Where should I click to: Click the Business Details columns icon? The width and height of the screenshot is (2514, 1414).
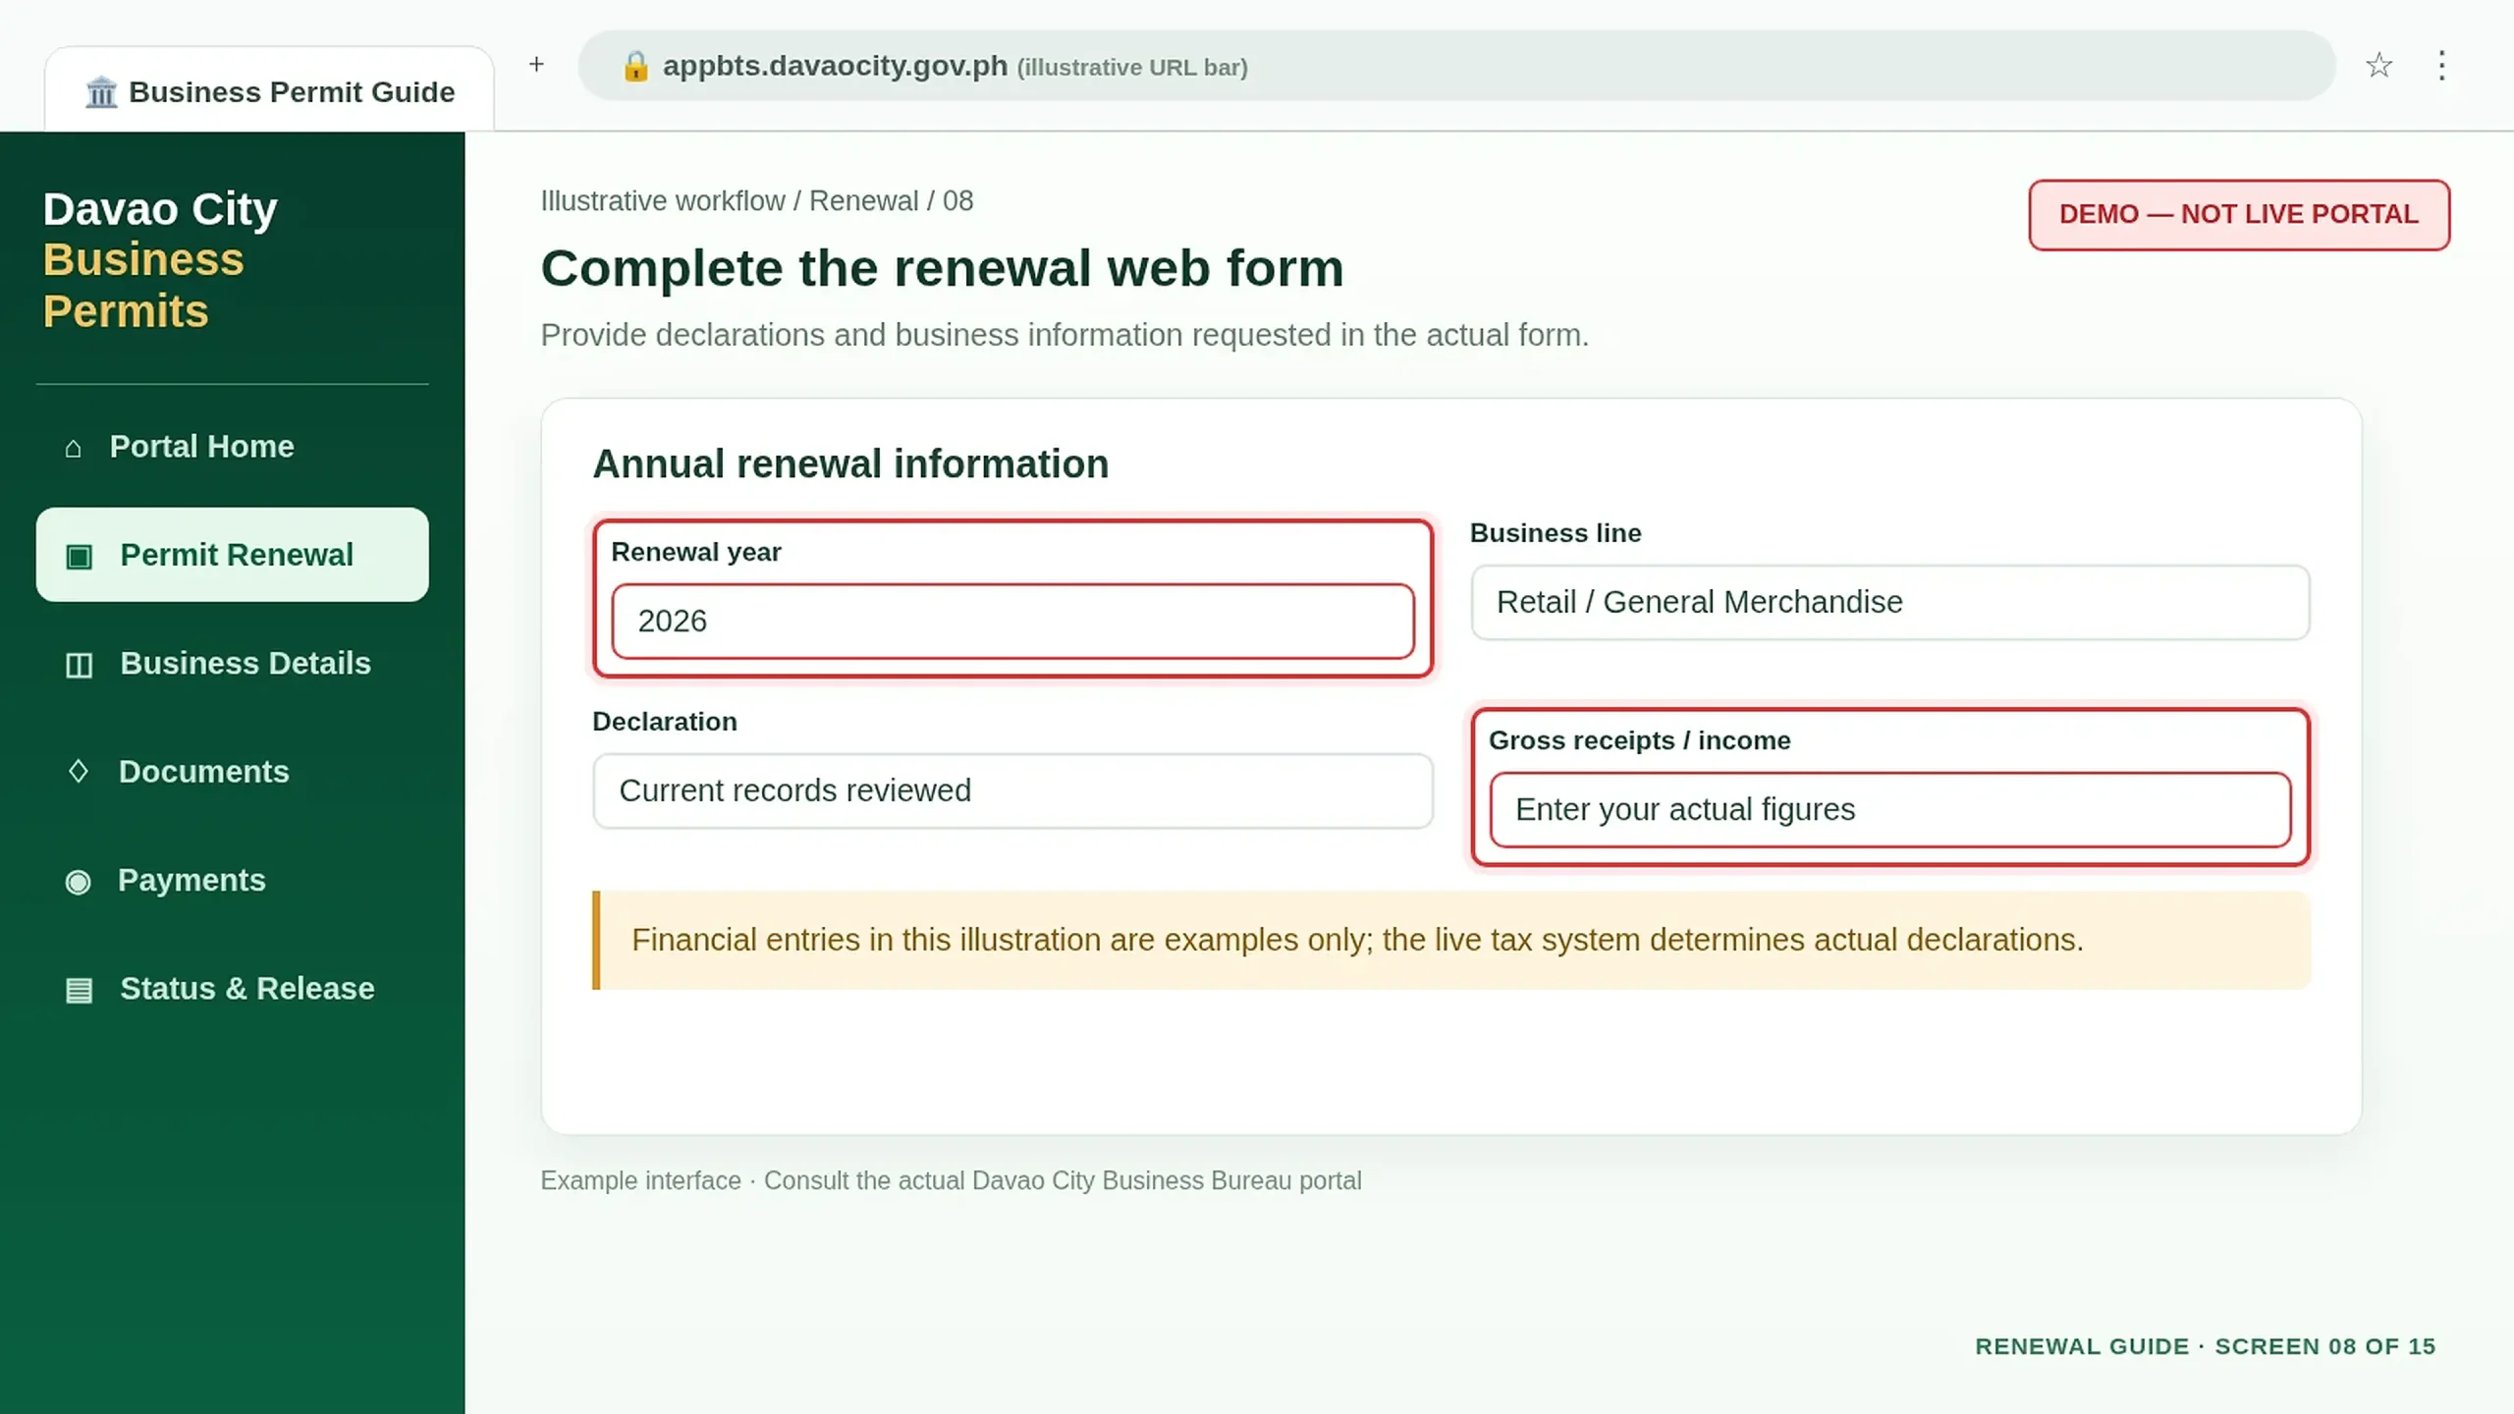click(79, 665)
